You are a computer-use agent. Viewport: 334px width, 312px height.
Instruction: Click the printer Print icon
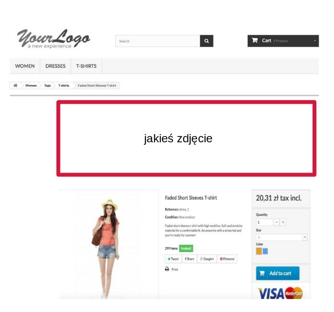167,269
